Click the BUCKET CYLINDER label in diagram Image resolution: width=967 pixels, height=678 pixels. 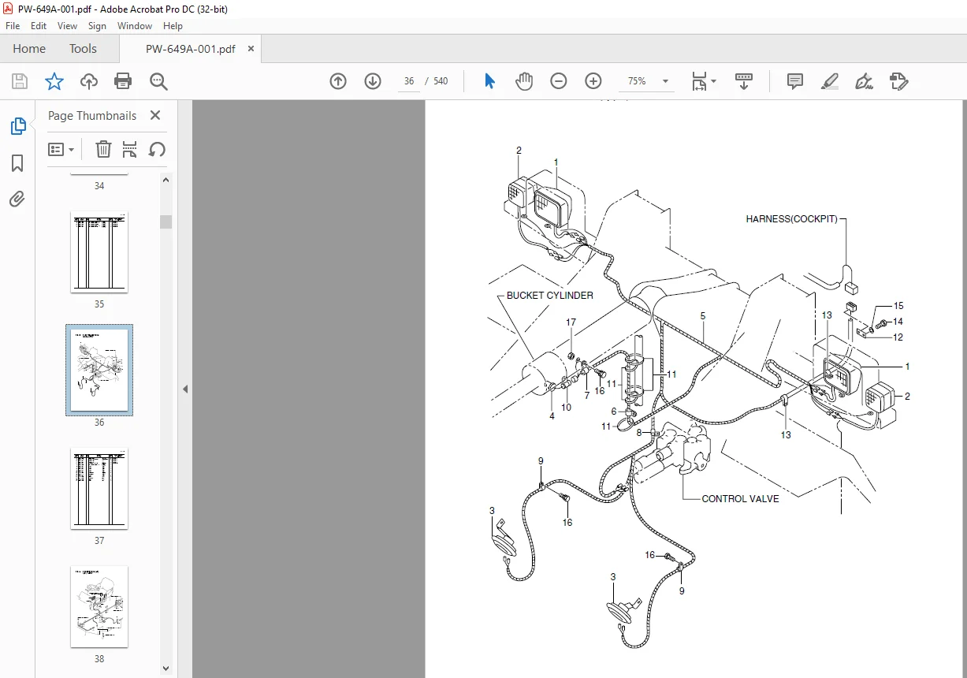(549, 296)
